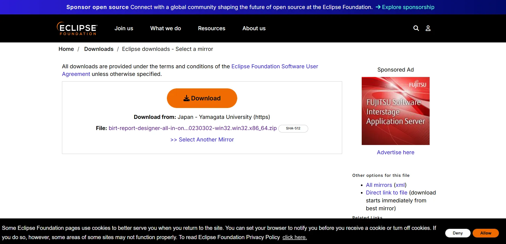The width and height of the screenshot is (506, 244).
Task: Click the Advertise here link
Action: (x=396, y=152)
